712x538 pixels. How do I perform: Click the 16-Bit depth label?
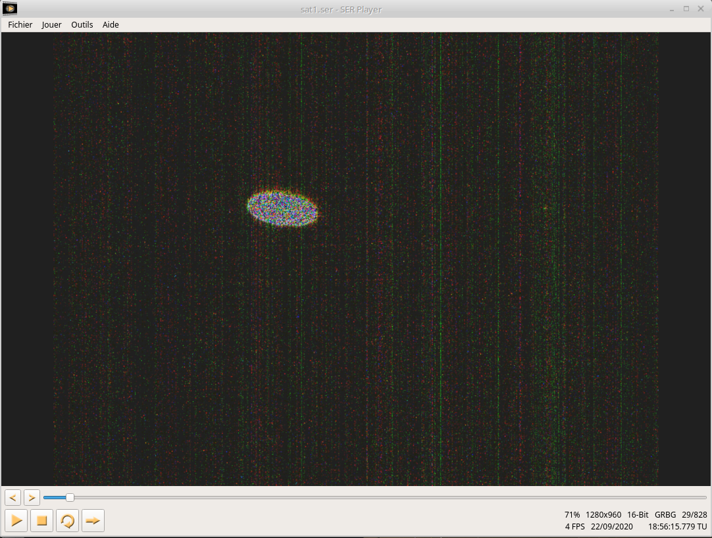point(638,515)
